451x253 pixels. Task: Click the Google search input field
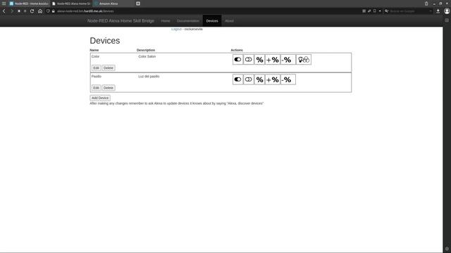409,11
